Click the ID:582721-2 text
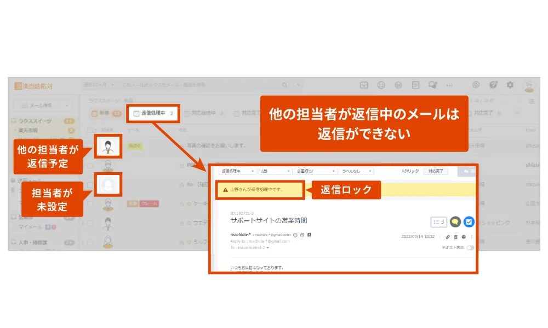548x328 pixels. pos(242,213)
